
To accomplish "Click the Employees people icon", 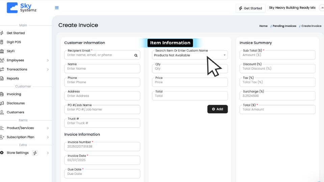I will 2,60.
